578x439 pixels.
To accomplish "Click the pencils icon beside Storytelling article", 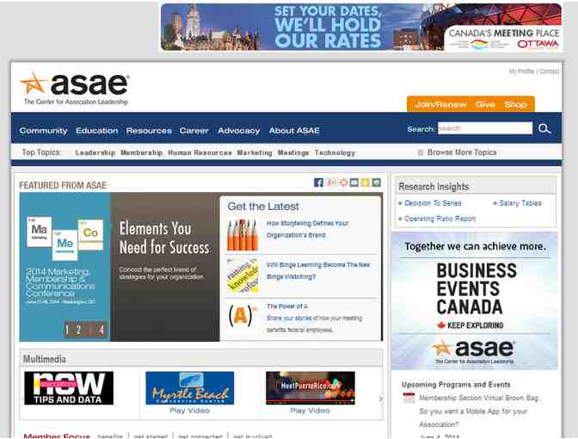I will coord(242,234).
